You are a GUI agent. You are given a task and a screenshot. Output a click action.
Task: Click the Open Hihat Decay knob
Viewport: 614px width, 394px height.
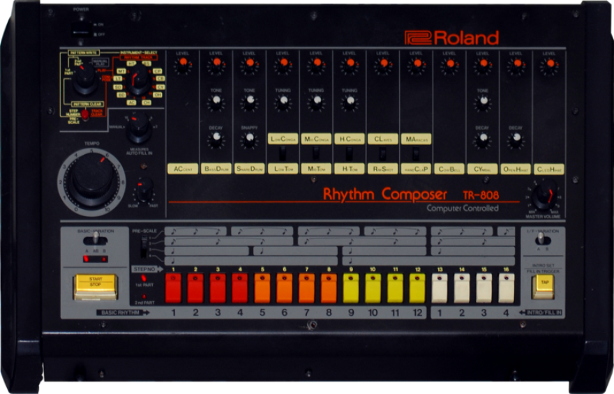click(516, 139)
